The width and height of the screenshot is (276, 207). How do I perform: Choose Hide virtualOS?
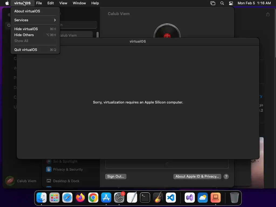(35, 29)
